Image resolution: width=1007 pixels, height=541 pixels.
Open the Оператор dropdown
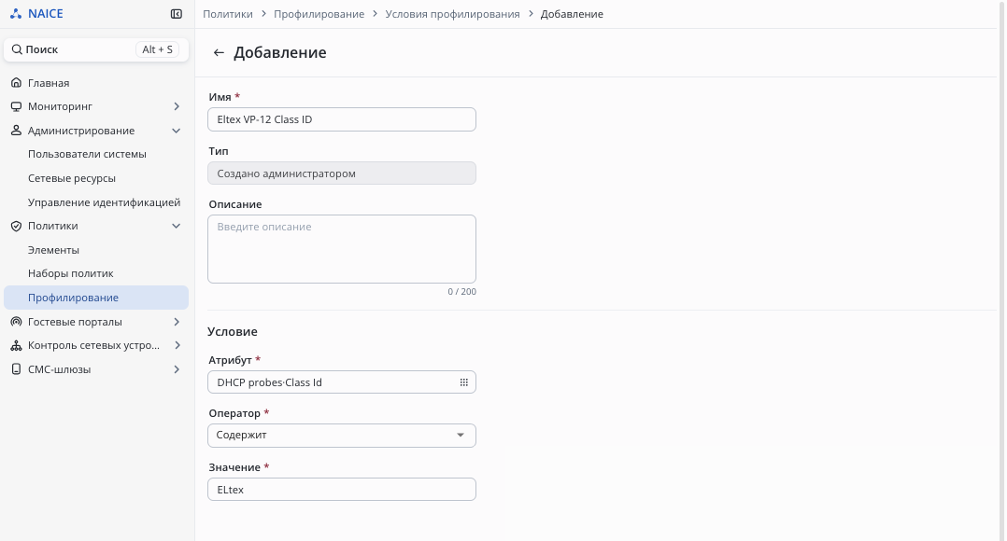(x=341, y=436)
